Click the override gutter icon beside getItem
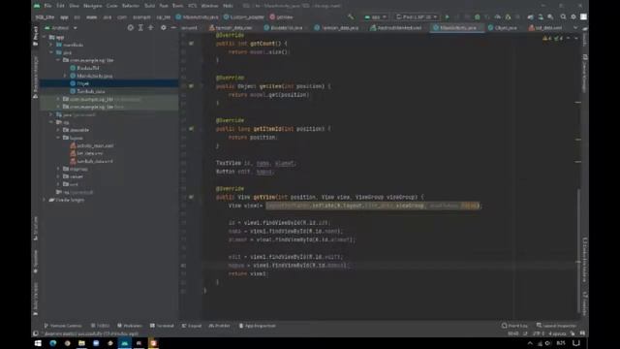The height and width of the screenshot is (349, 620). click(x=191, y=86)
